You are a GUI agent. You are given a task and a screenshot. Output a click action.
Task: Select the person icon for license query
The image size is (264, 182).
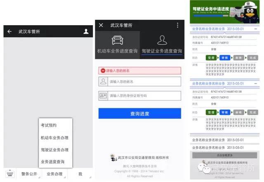(x=162, y=40)
